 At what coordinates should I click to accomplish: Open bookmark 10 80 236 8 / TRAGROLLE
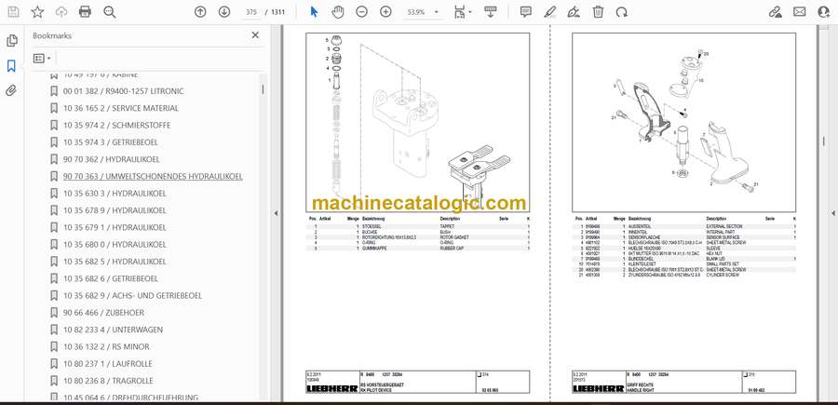(x=108, y=381)
